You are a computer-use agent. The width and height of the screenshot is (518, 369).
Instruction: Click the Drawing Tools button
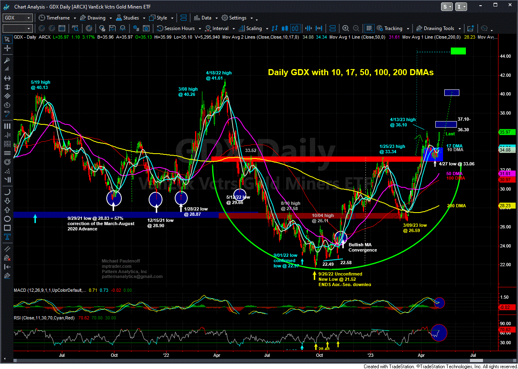coord(435,28)
